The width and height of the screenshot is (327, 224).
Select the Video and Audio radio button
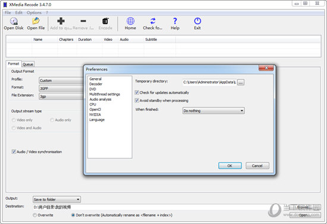tap(14, 128)
